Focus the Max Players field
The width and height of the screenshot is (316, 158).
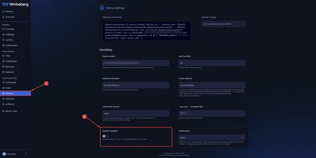coord(212,63)
